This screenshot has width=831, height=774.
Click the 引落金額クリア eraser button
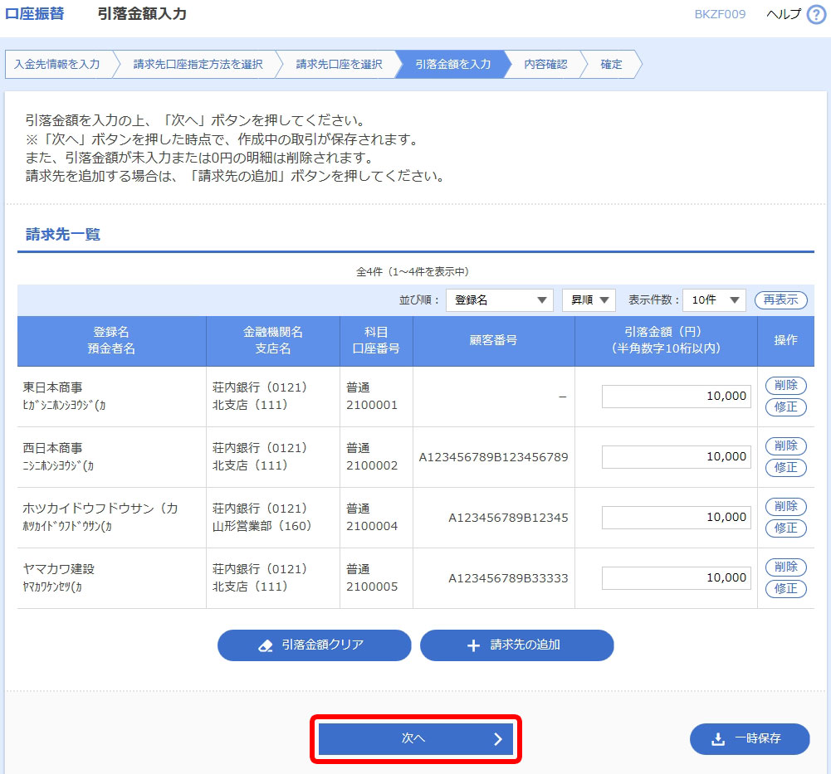(x=314, y=645)
